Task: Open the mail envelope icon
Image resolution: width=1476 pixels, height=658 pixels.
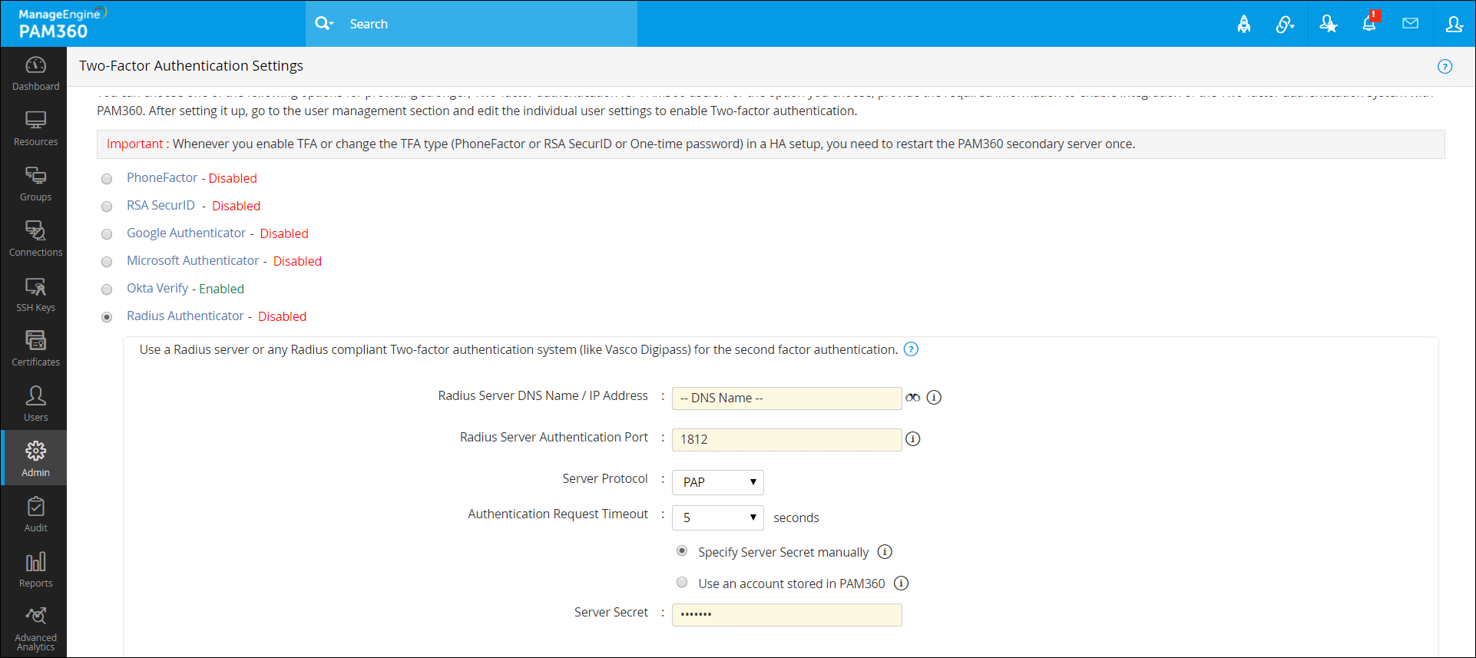Action: 1410,24
